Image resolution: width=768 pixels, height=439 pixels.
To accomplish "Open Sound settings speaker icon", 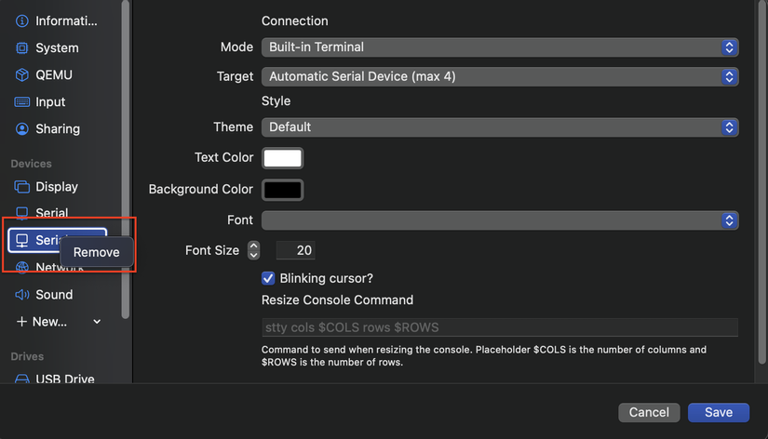I will pyautogui.click(x=22, y=295).
